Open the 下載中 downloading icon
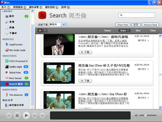Screen dimensions: 162x122 click(7, 33)
